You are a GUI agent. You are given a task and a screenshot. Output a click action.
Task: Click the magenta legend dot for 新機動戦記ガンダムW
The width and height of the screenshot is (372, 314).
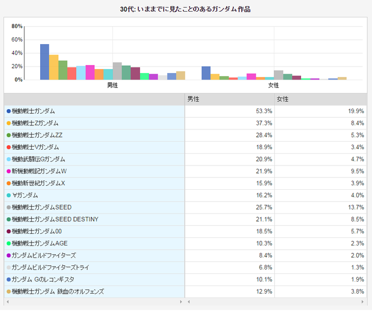[8, 171]
